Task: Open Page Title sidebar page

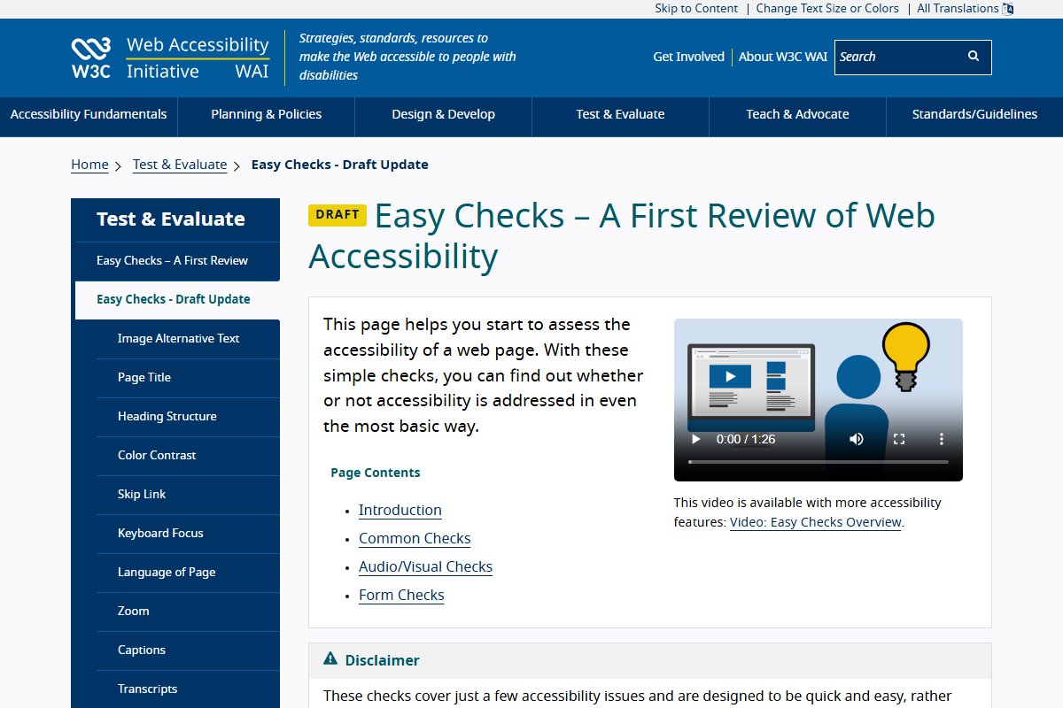Action: [x=188, y=378]
